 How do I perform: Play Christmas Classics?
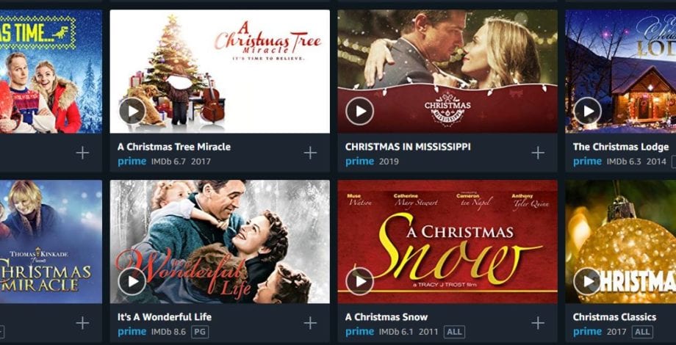pyautogui.click(x=587, y=281)
